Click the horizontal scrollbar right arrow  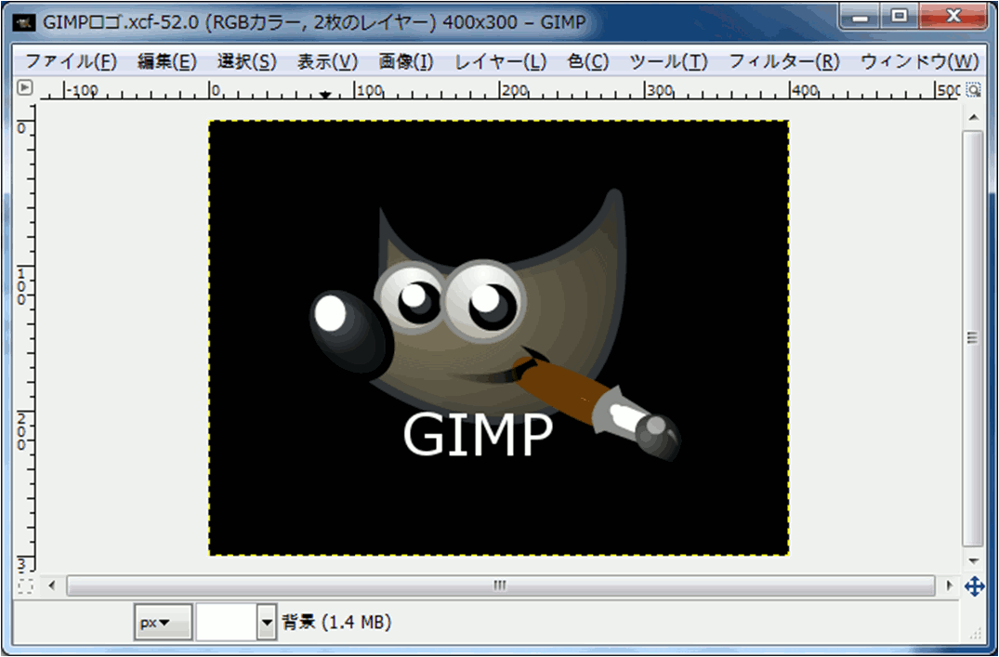point(949,586)
